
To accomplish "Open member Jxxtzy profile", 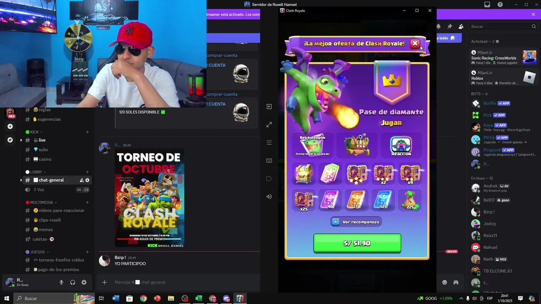I will coord(504,224).
